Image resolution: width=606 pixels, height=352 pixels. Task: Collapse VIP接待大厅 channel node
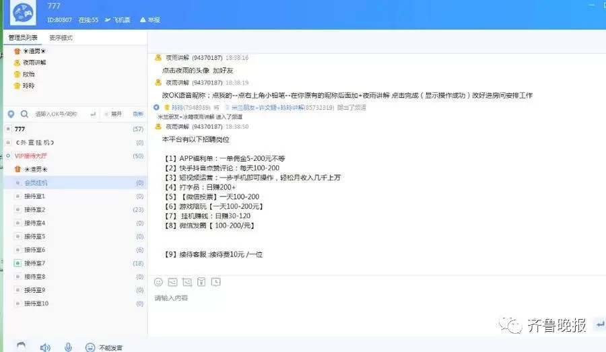click(x=8, y=155)
